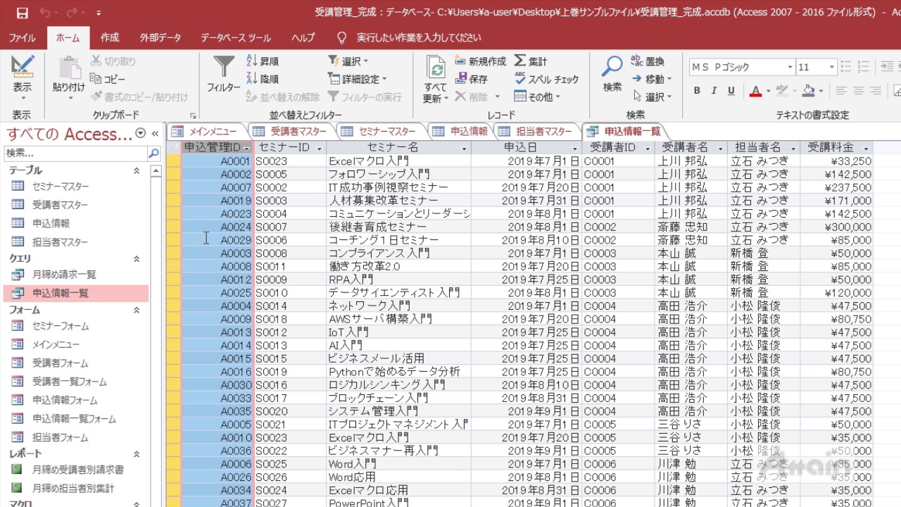Toggle italic text formatting
Screen dimensions: 901x507
pyautogui.click(x=714, y=91)
